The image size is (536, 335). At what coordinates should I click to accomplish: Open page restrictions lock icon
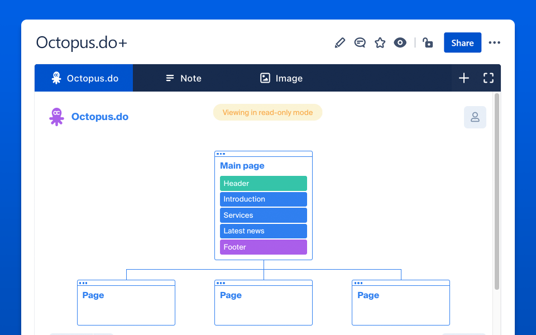tap(428, 43)
